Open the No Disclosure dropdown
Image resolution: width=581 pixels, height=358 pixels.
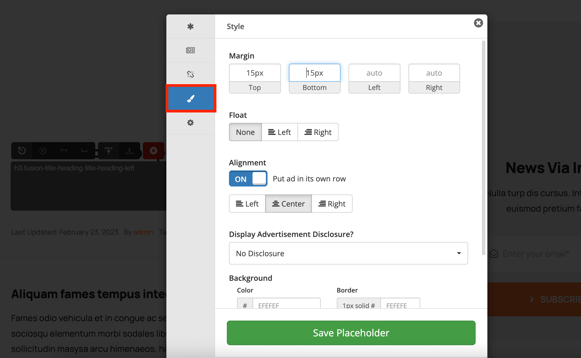pos(348,253)
